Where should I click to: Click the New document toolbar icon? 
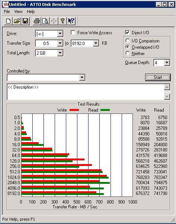click(x=8, y=21)
